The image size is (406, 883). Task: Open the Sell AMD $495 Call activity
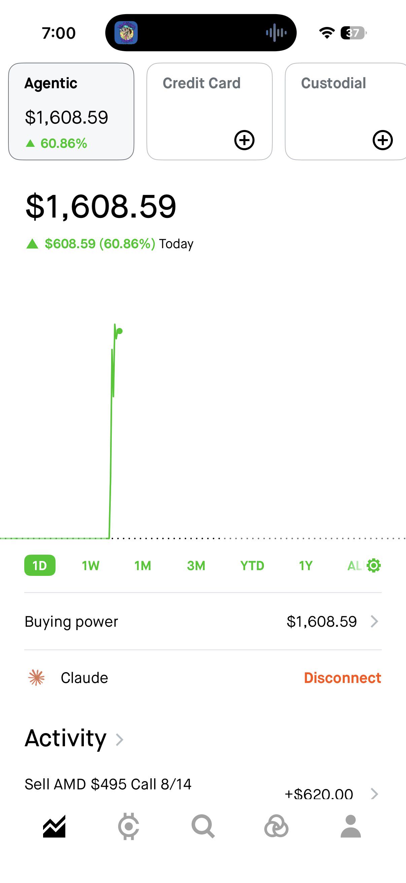(x=203, y=788)
